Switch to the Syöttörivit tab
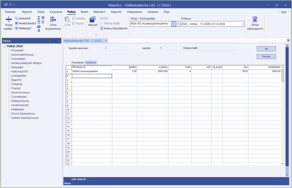Image resolution: width=292 pixels, height=188 pixels. (91, 63)
